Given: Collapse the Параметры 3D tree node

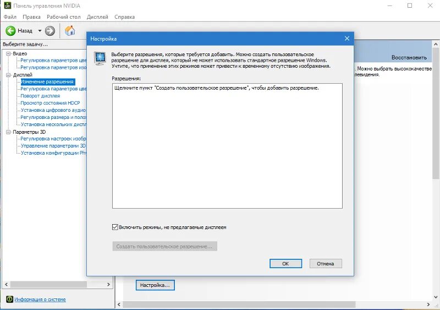Looking at the screenshot, I should (x=8, y=132).
